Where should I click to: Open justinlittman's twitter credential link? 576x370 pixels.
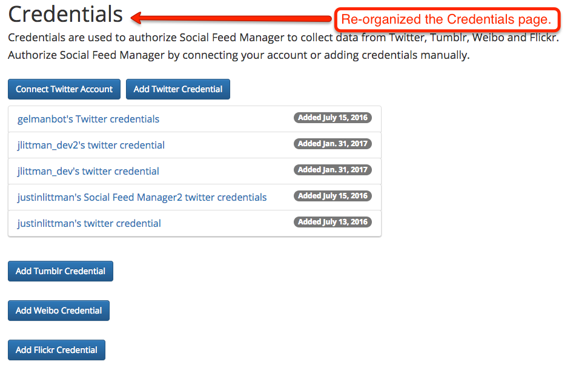(x=89, y=224)
